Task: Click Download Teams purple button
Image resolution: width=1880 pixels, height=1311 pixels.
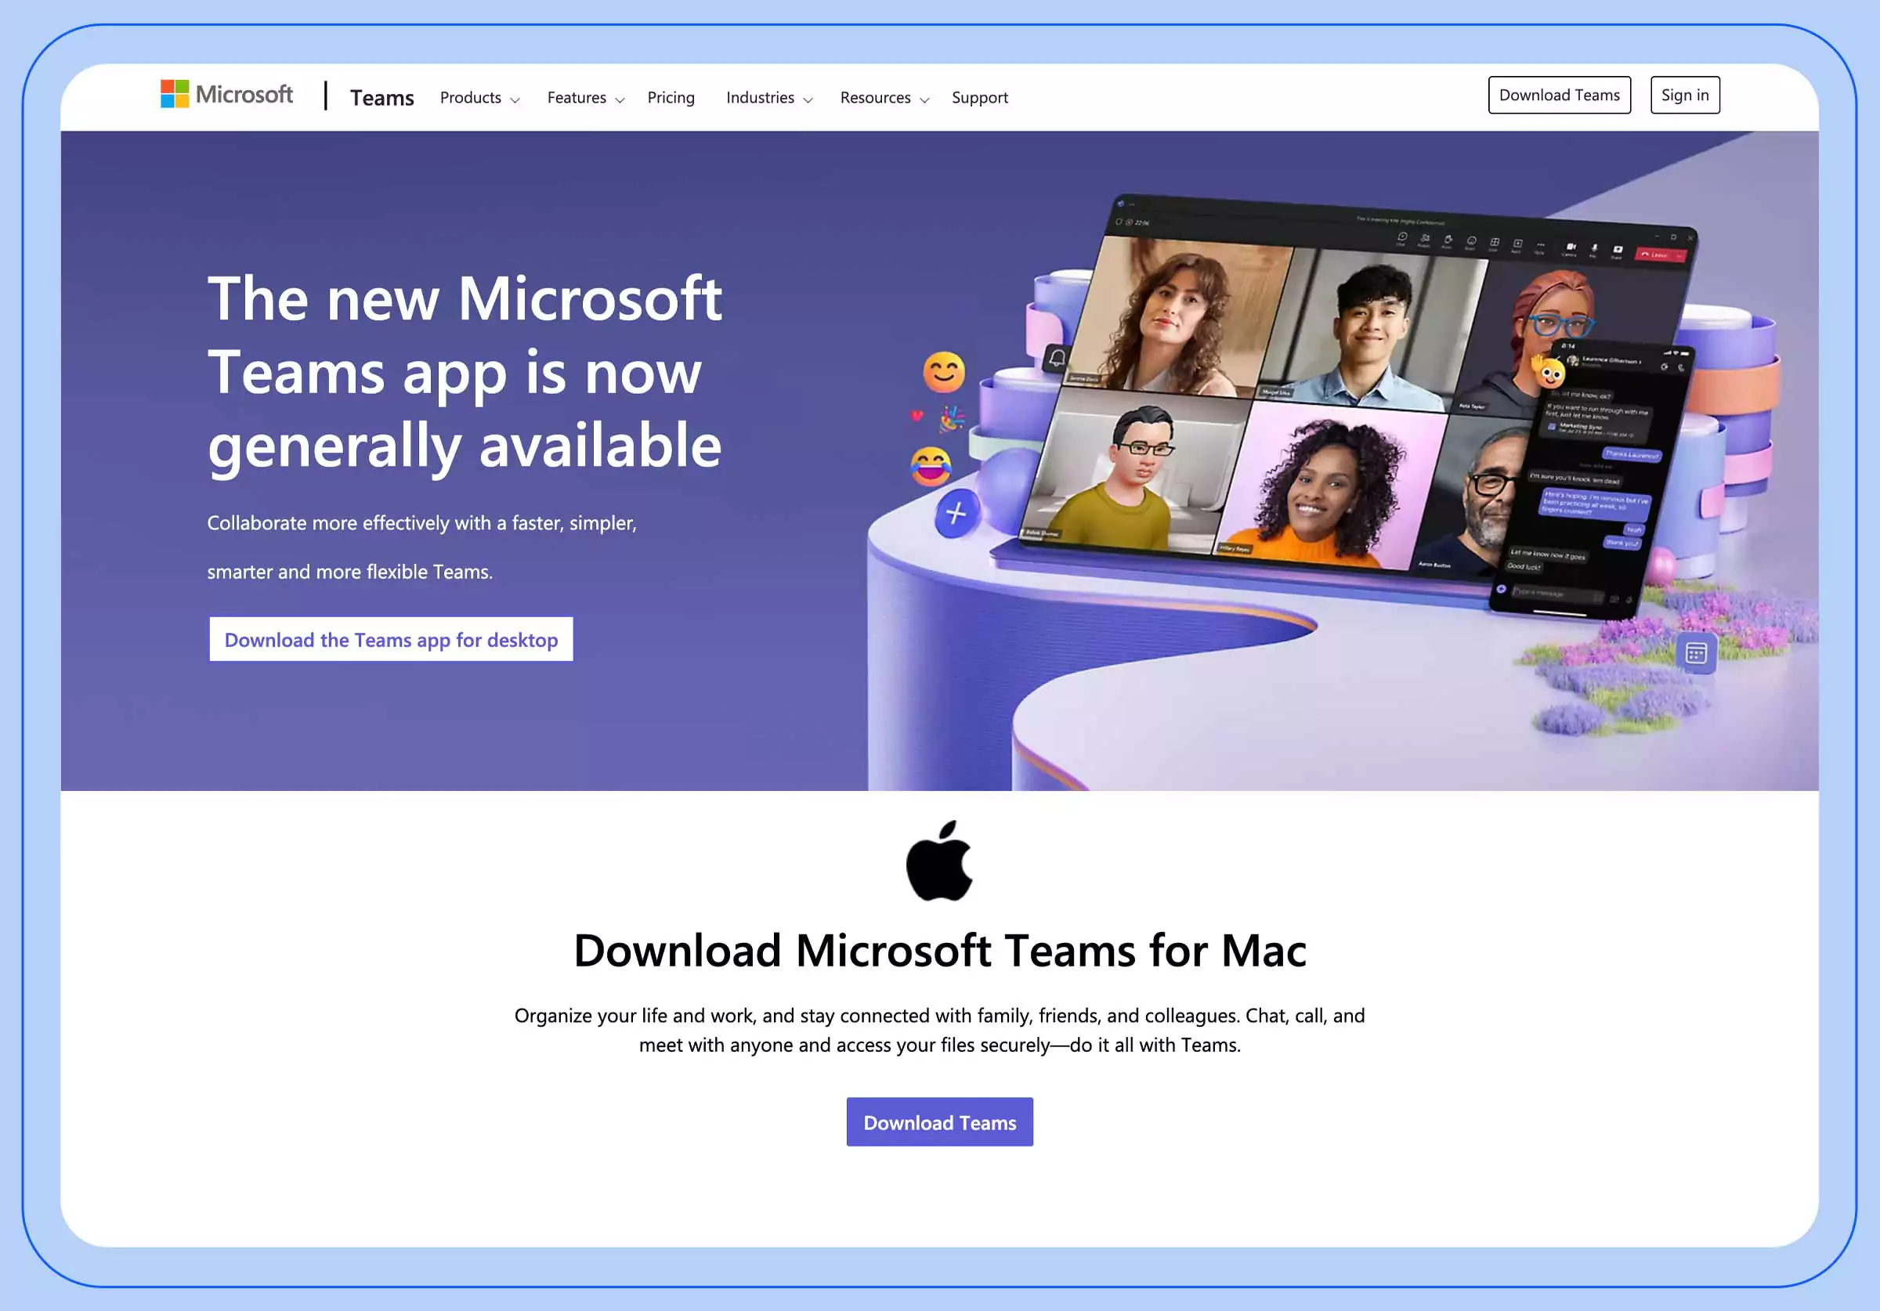Action: (x=940, y=1121)
